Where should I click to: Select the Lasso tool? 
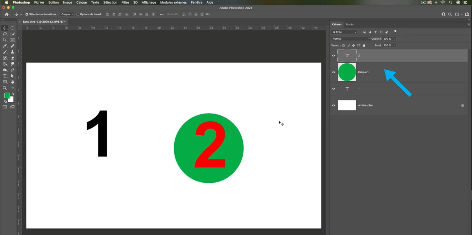coord(5,34)
